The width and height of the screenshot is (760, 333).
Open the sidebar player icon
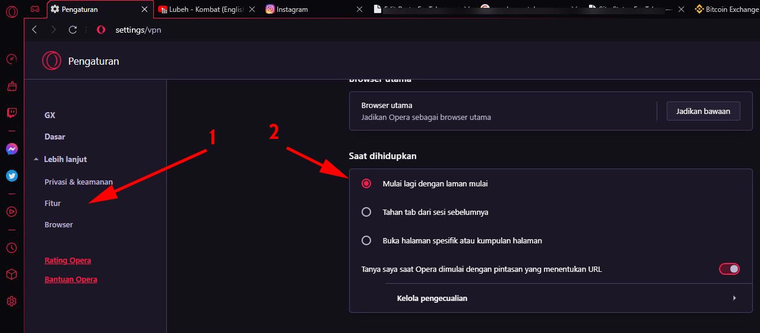(12, 211)
